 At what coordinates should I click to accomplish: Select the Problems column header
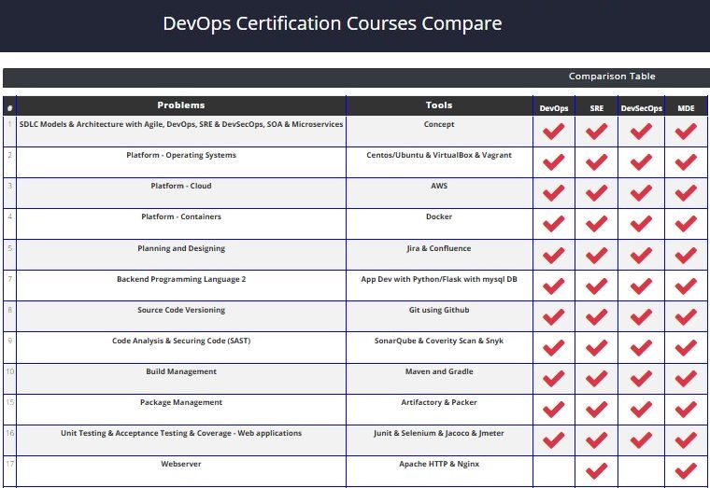point(181,105)
